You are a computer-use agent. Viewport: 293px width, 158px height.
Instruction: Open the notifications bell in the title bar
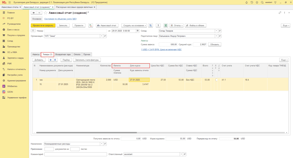[x=246, y=2]
